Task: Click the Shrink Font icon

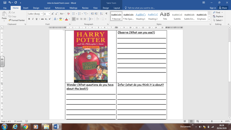Action: point(56,14)
